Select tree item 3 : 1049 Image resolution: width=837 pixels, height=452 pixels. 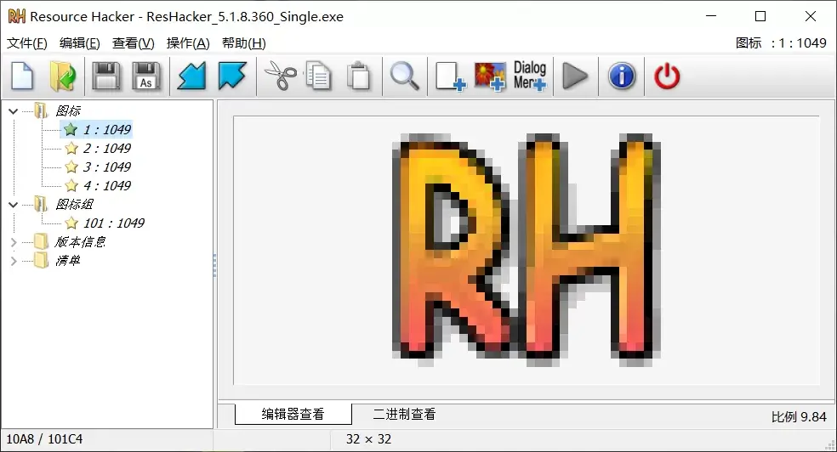(x=107, y=167)
